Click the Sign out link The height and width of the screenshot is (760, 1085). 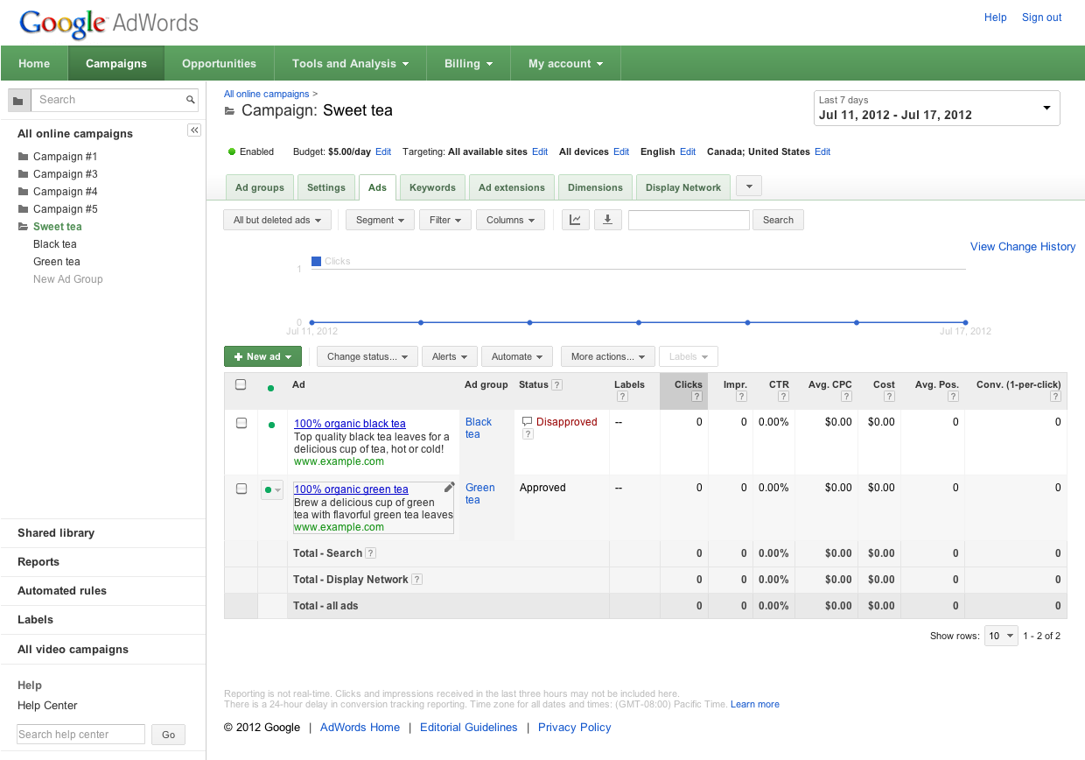[1041, 18]
